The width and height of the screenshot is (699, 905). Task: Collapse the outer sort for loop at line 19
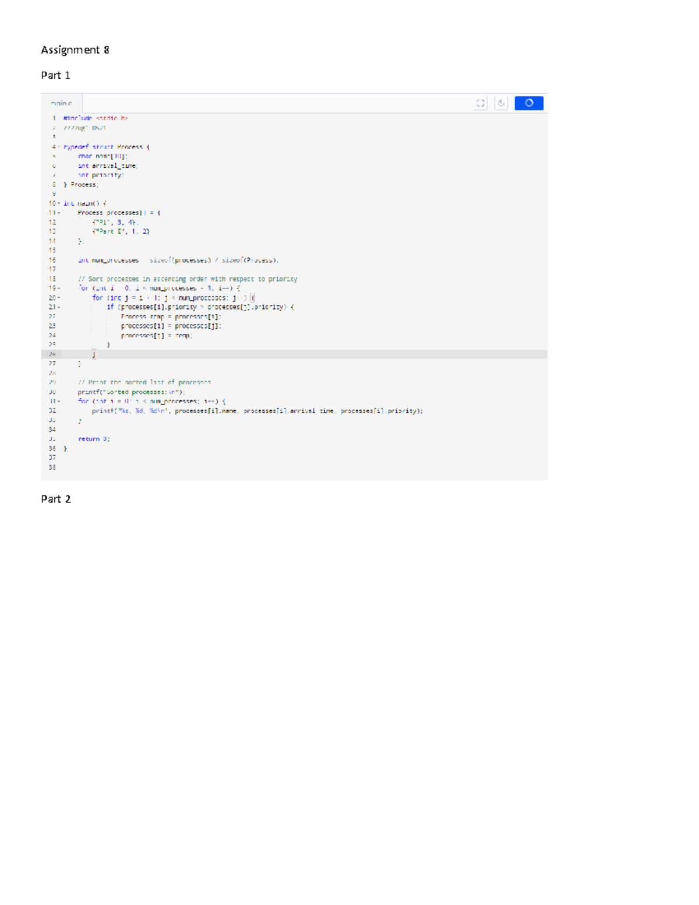coord(58,287)
